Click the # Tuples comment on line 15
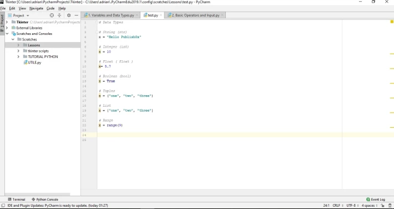Screen dimensions: 394x209 (107, 91)
